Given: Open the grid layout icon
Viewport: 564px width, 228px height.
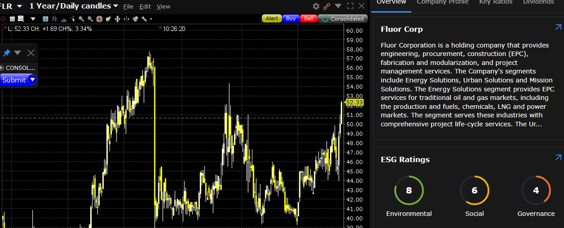Looking at the screenshot, I should [12, 19].
